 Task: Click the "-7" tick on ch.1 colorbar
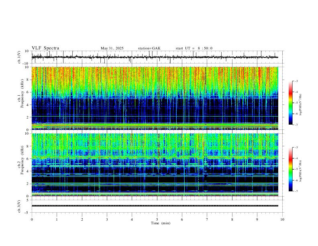coord(296,125)
